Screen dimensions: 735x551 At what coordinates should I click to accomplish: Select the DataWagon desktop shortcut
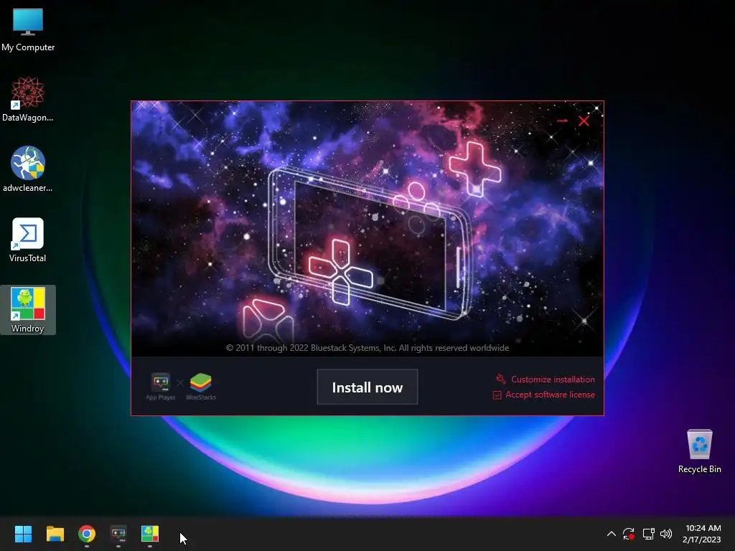(x=28, y=99)
